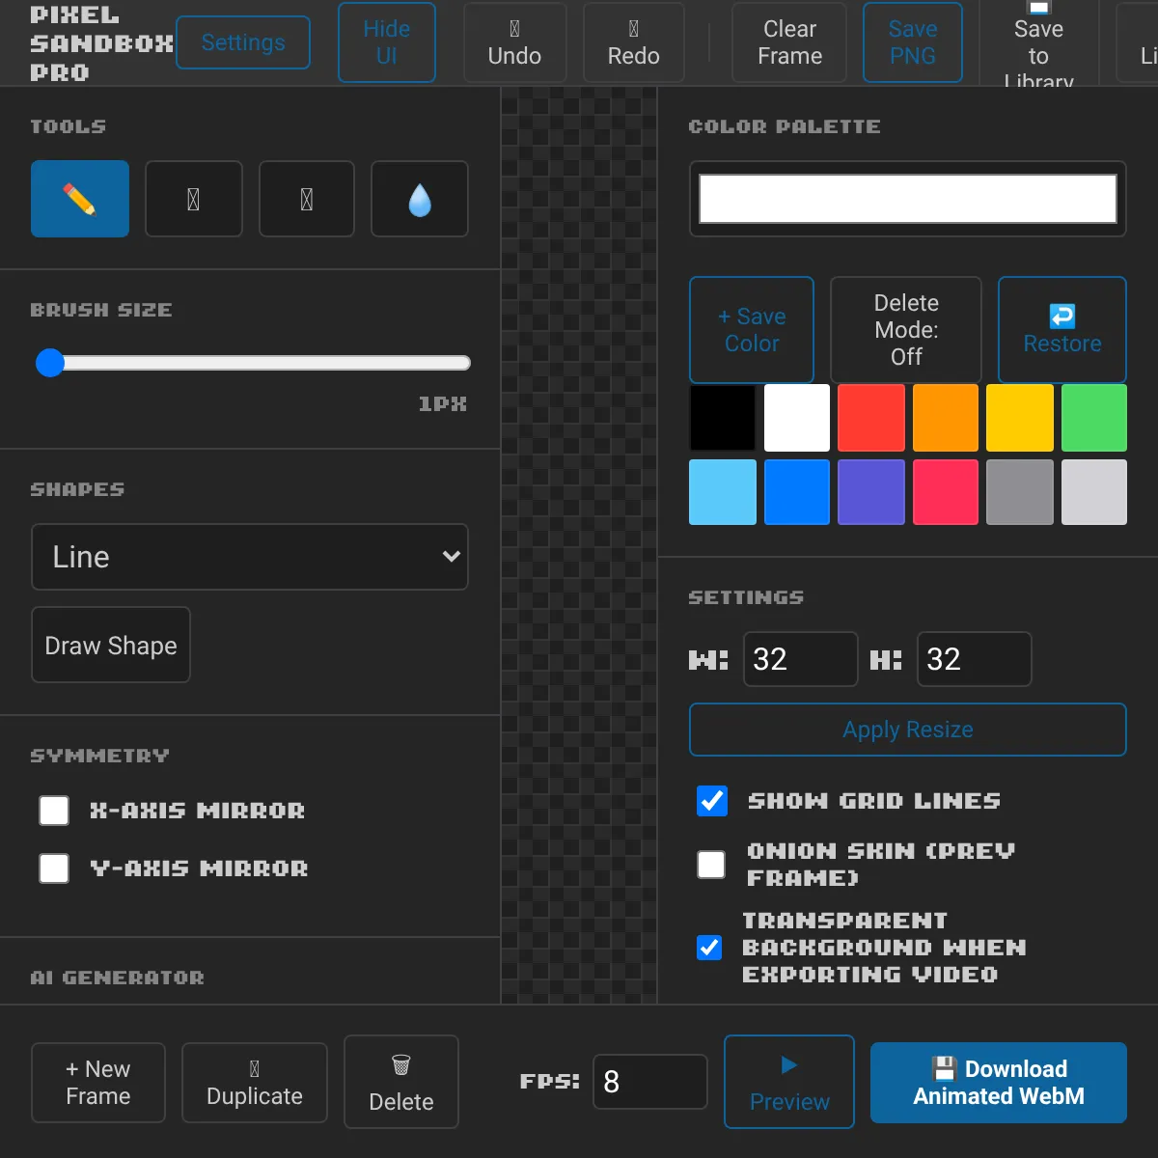Select the blur water drop tool
1158x1158 pixels.
tap(420, 199)
